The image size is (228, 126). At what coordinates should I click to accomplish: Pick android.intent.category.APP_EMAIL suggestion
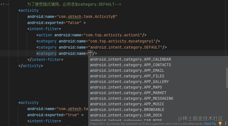click(158, 70)
